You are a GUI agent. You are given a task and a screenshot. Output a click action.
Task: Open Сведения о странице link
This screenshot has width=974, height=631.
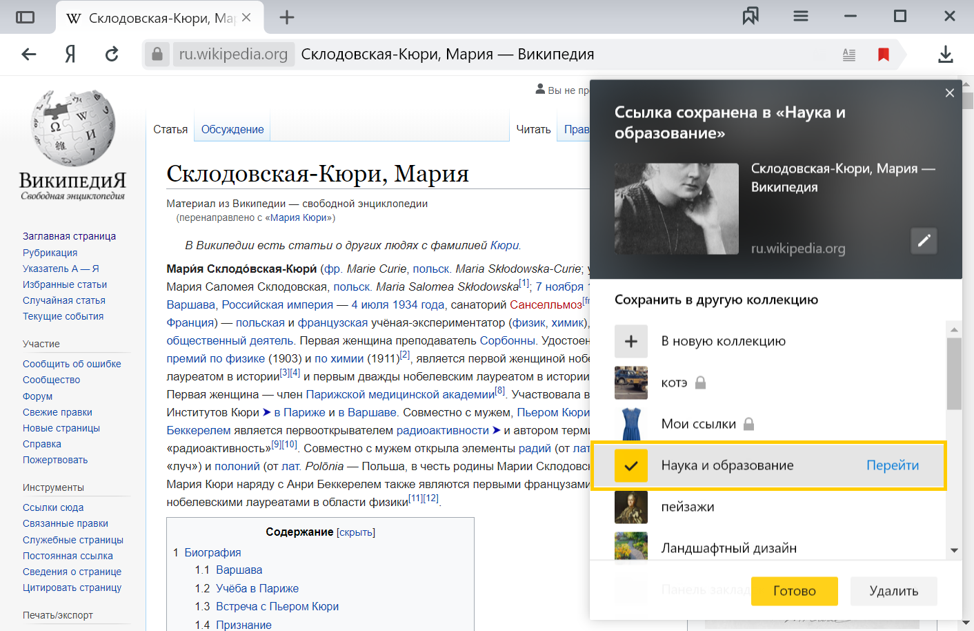tap(72, 572)
